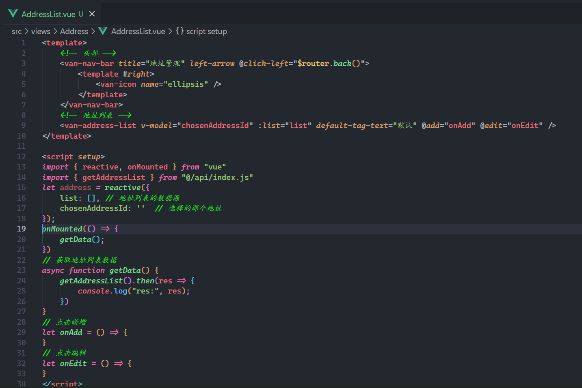Click closing '</template>' on line 10

point(67,136)
